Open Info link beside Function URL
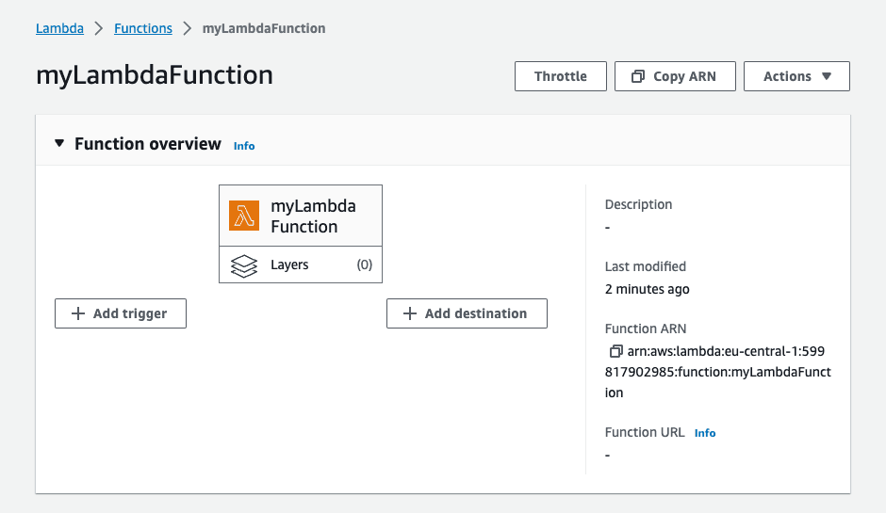 coord(705,433)
